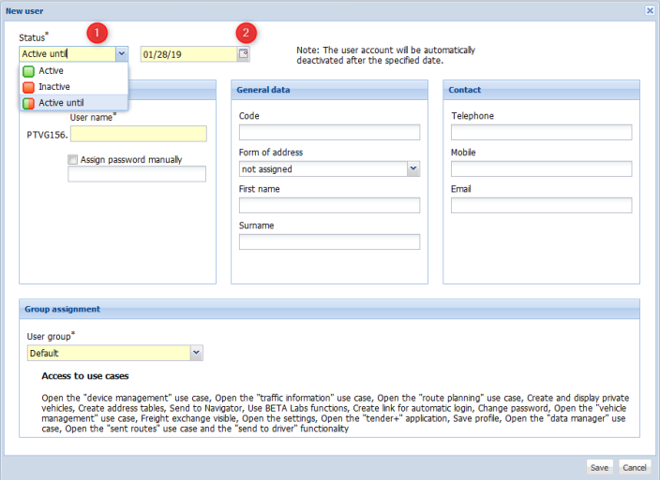The width and height of the screenshot is (660, 480).
Task: Save the new user
Action: [599, 468]
